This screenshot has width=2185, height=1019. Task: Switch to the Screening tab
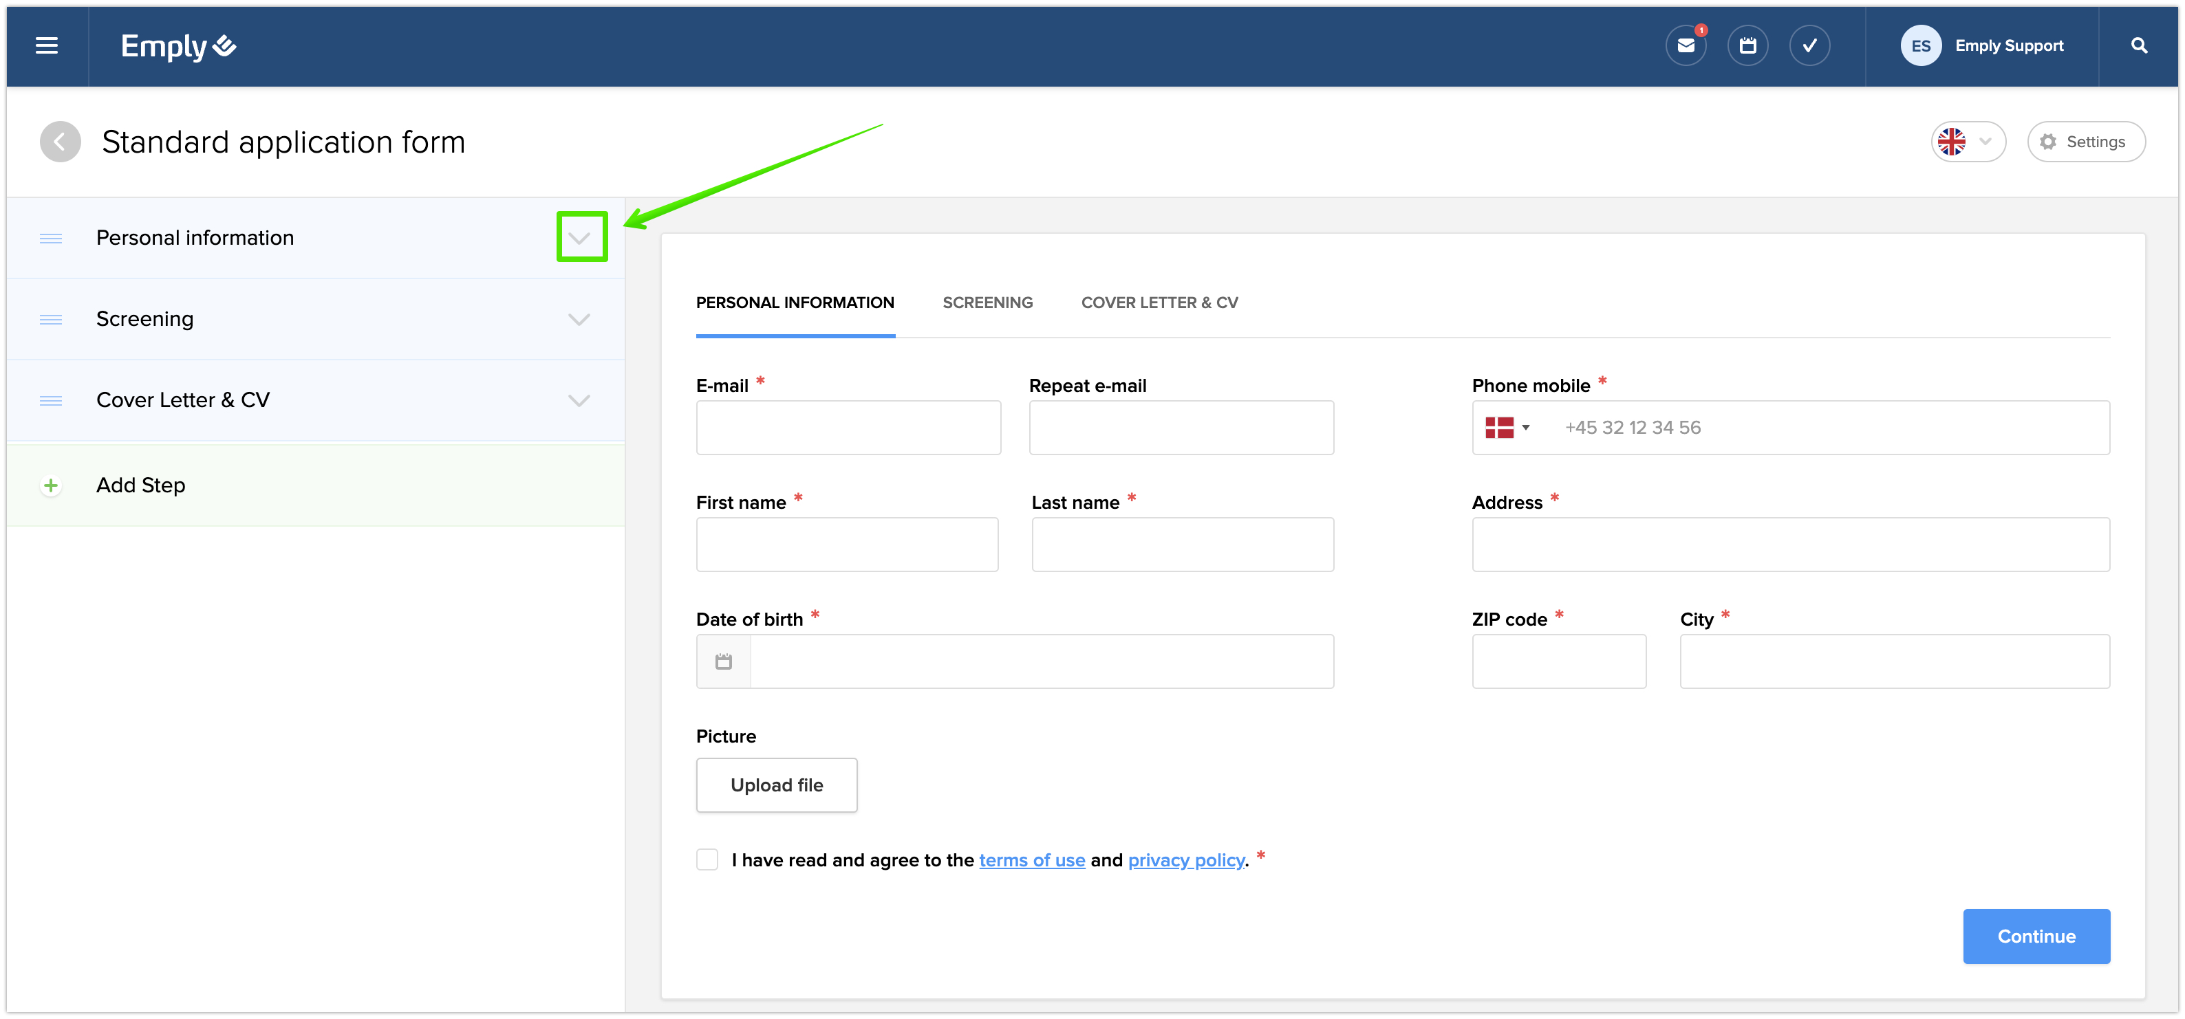[x=987, y=303]
